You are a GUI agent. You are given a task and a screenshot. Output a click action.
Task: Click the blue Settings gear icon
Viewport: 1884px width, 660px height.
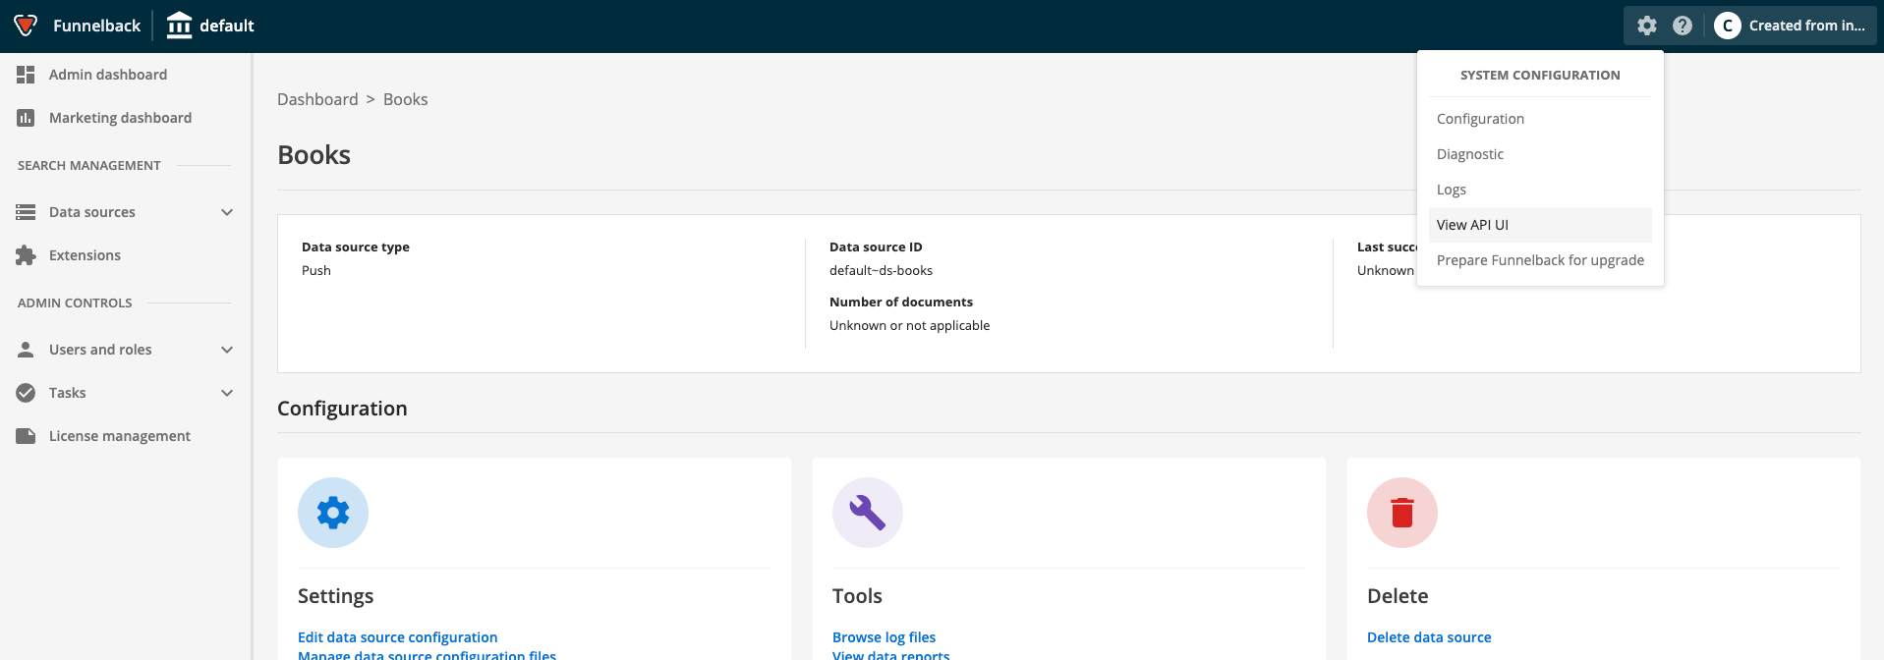[x=333, y=513]
